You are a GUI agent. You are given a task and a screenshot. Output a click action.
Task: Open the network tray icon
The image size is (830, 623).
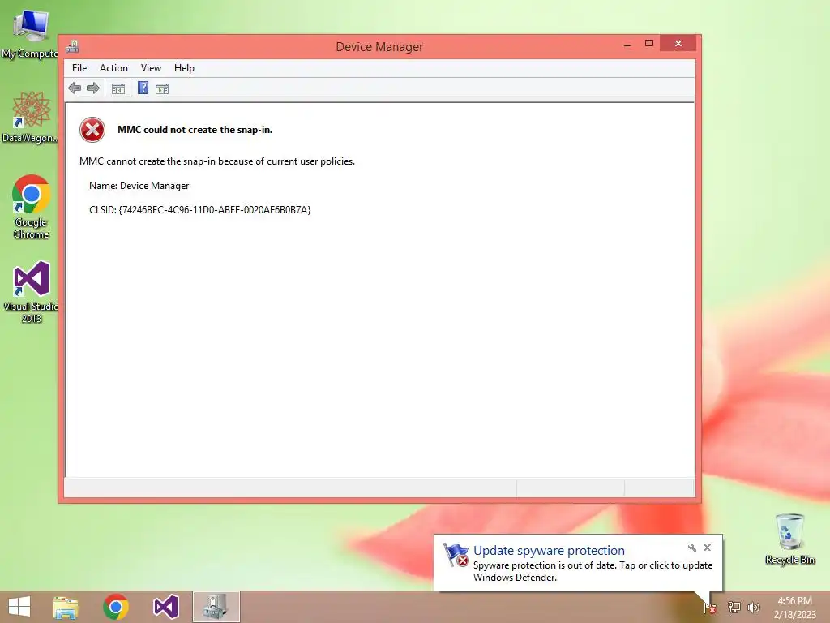click(734, 607)
